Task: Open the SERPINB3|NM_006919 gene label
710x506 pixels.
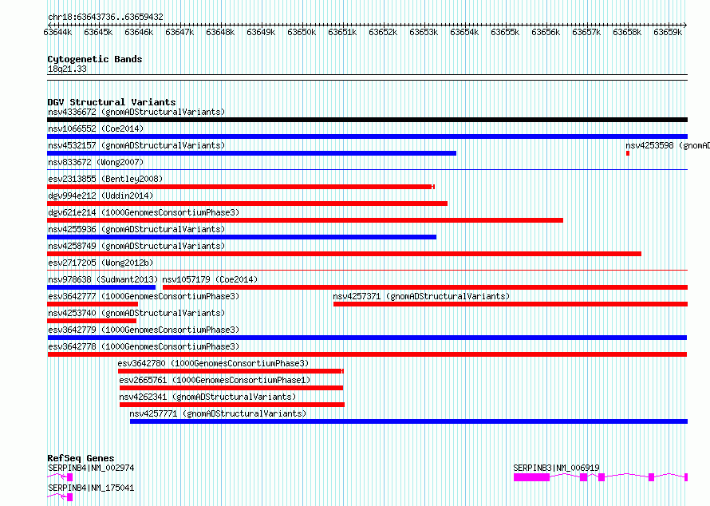Action: 556,468
